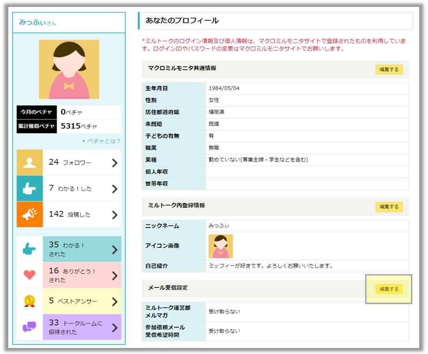Click the pink heart ありがとう icon
This screenshot has width=428, height=354.
click(x=30, y=275)
